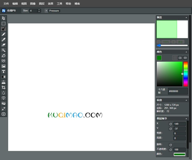Viewport: 192px width, 160px height.
Task: Click the 在线PS title link
Action: coord(12,11)
